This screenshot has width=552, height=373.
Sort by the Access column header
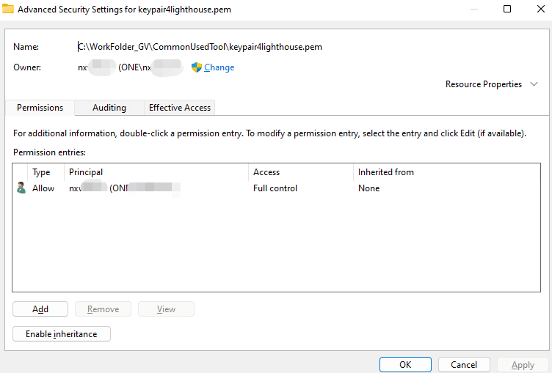pyautogui.click(x=266, y=172)
